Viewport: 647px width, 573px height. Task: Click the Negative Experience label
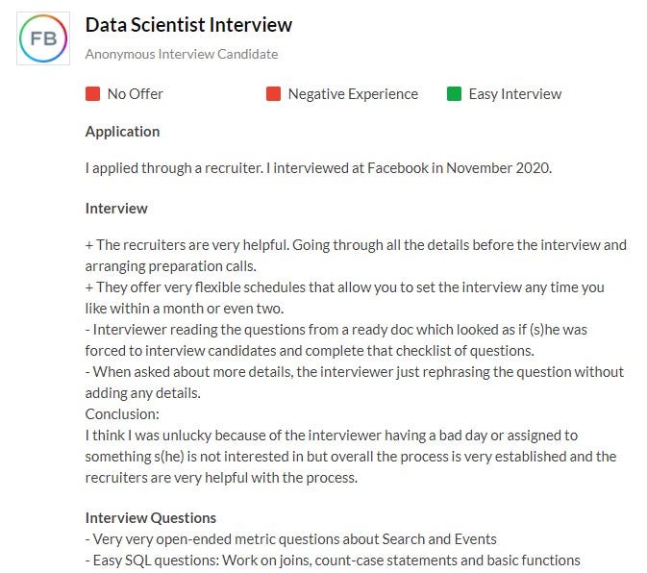353,94
